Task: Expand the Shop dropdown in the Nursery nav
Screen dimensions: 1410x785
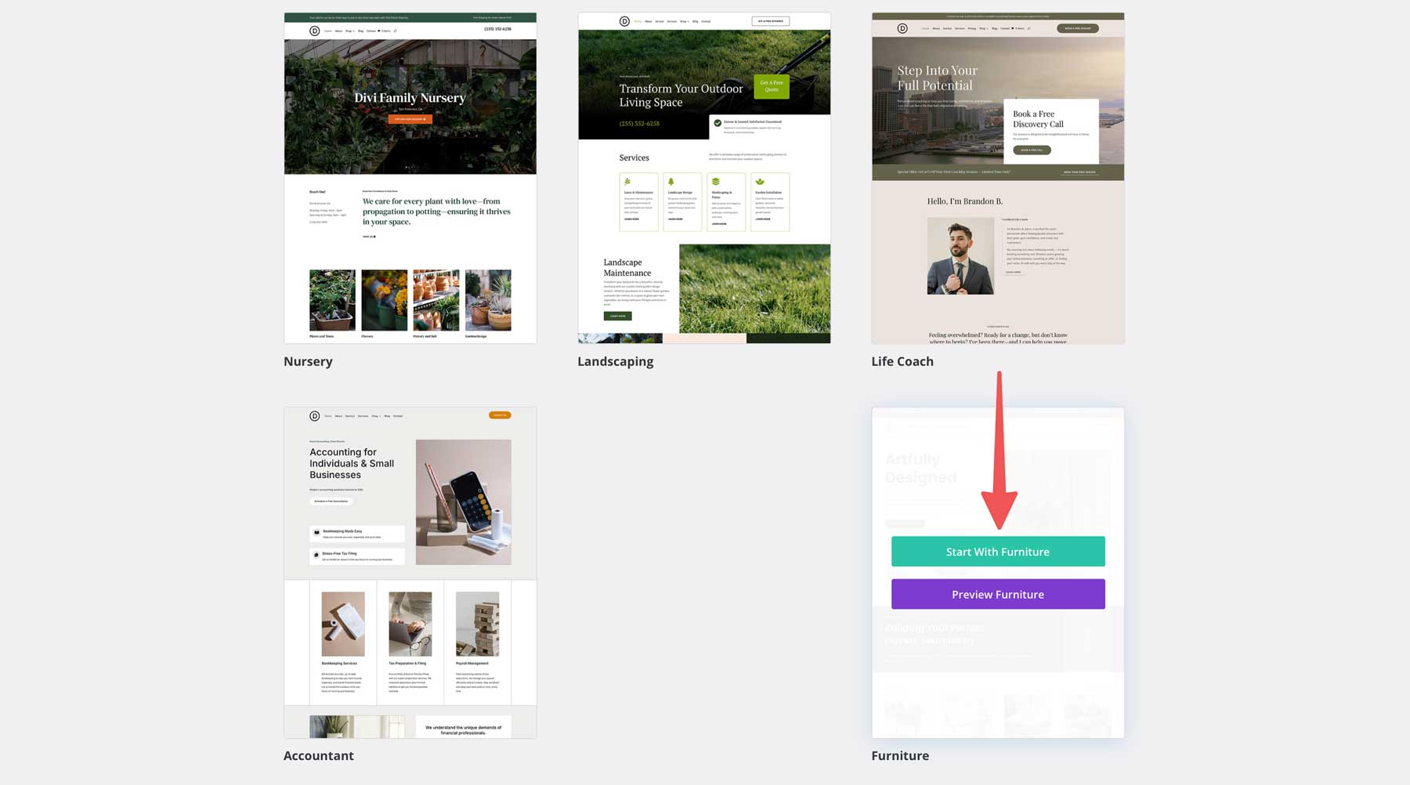Action: [349, 31]
